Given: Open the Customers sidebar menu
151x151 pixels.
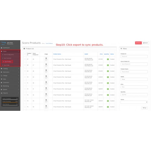Looking at the screenshot, I should tap(10, 82).
